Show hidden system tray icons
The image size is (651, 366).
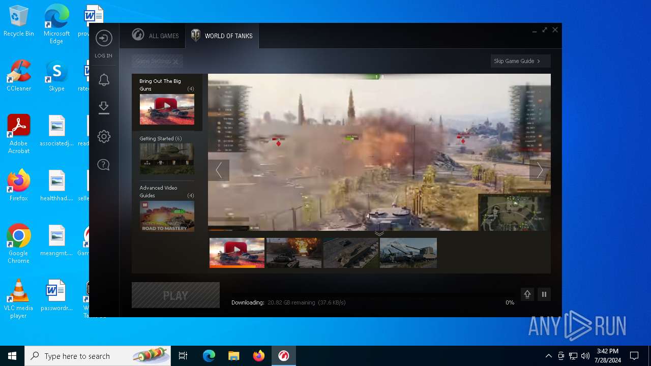(x=548, y=356)
